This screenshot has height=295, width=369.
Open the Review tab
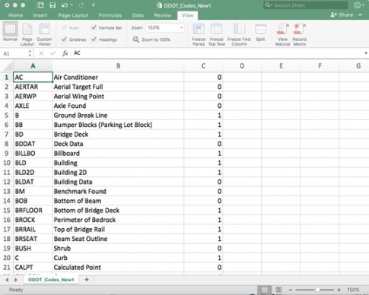point(163,15)
